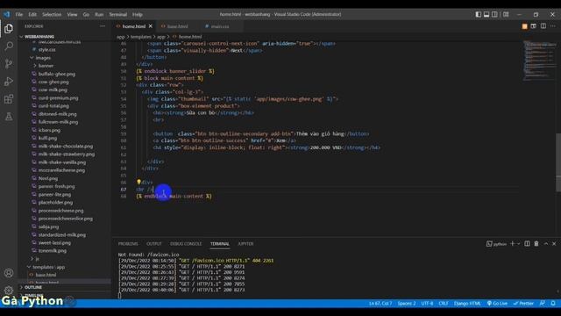
Task: Open the customize layout icon
Action: [x=506, y=14]
